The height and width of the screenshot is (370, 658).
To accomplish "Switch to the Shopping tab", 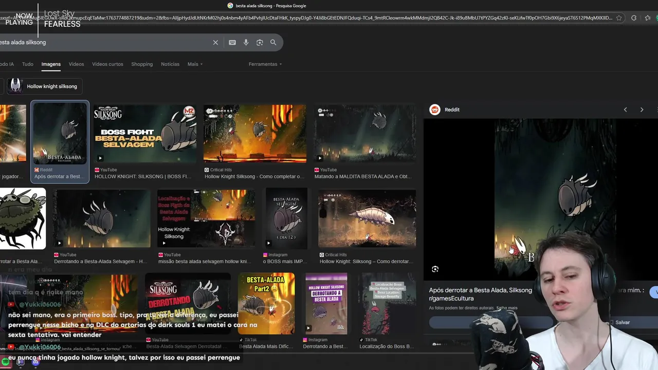I will (142, 64).
